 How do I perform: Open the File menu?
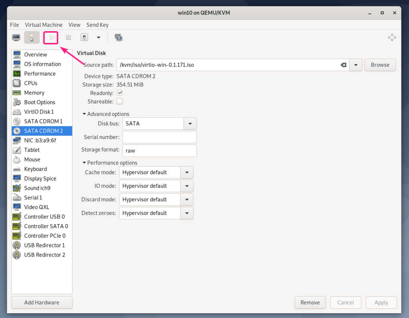pos(14,25)
